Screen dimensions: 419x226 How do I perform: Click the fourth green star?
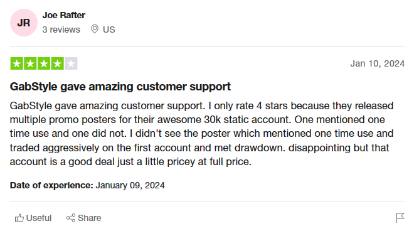coord(58,63)
